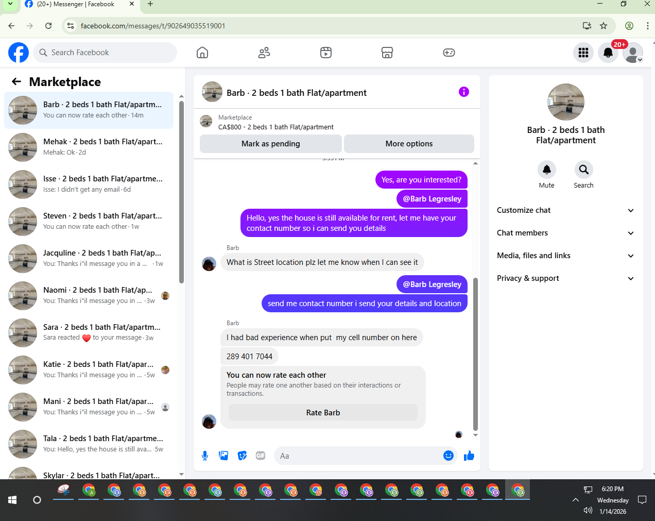
Task: Open the taskbar volume icon
Action: (588, 511)
